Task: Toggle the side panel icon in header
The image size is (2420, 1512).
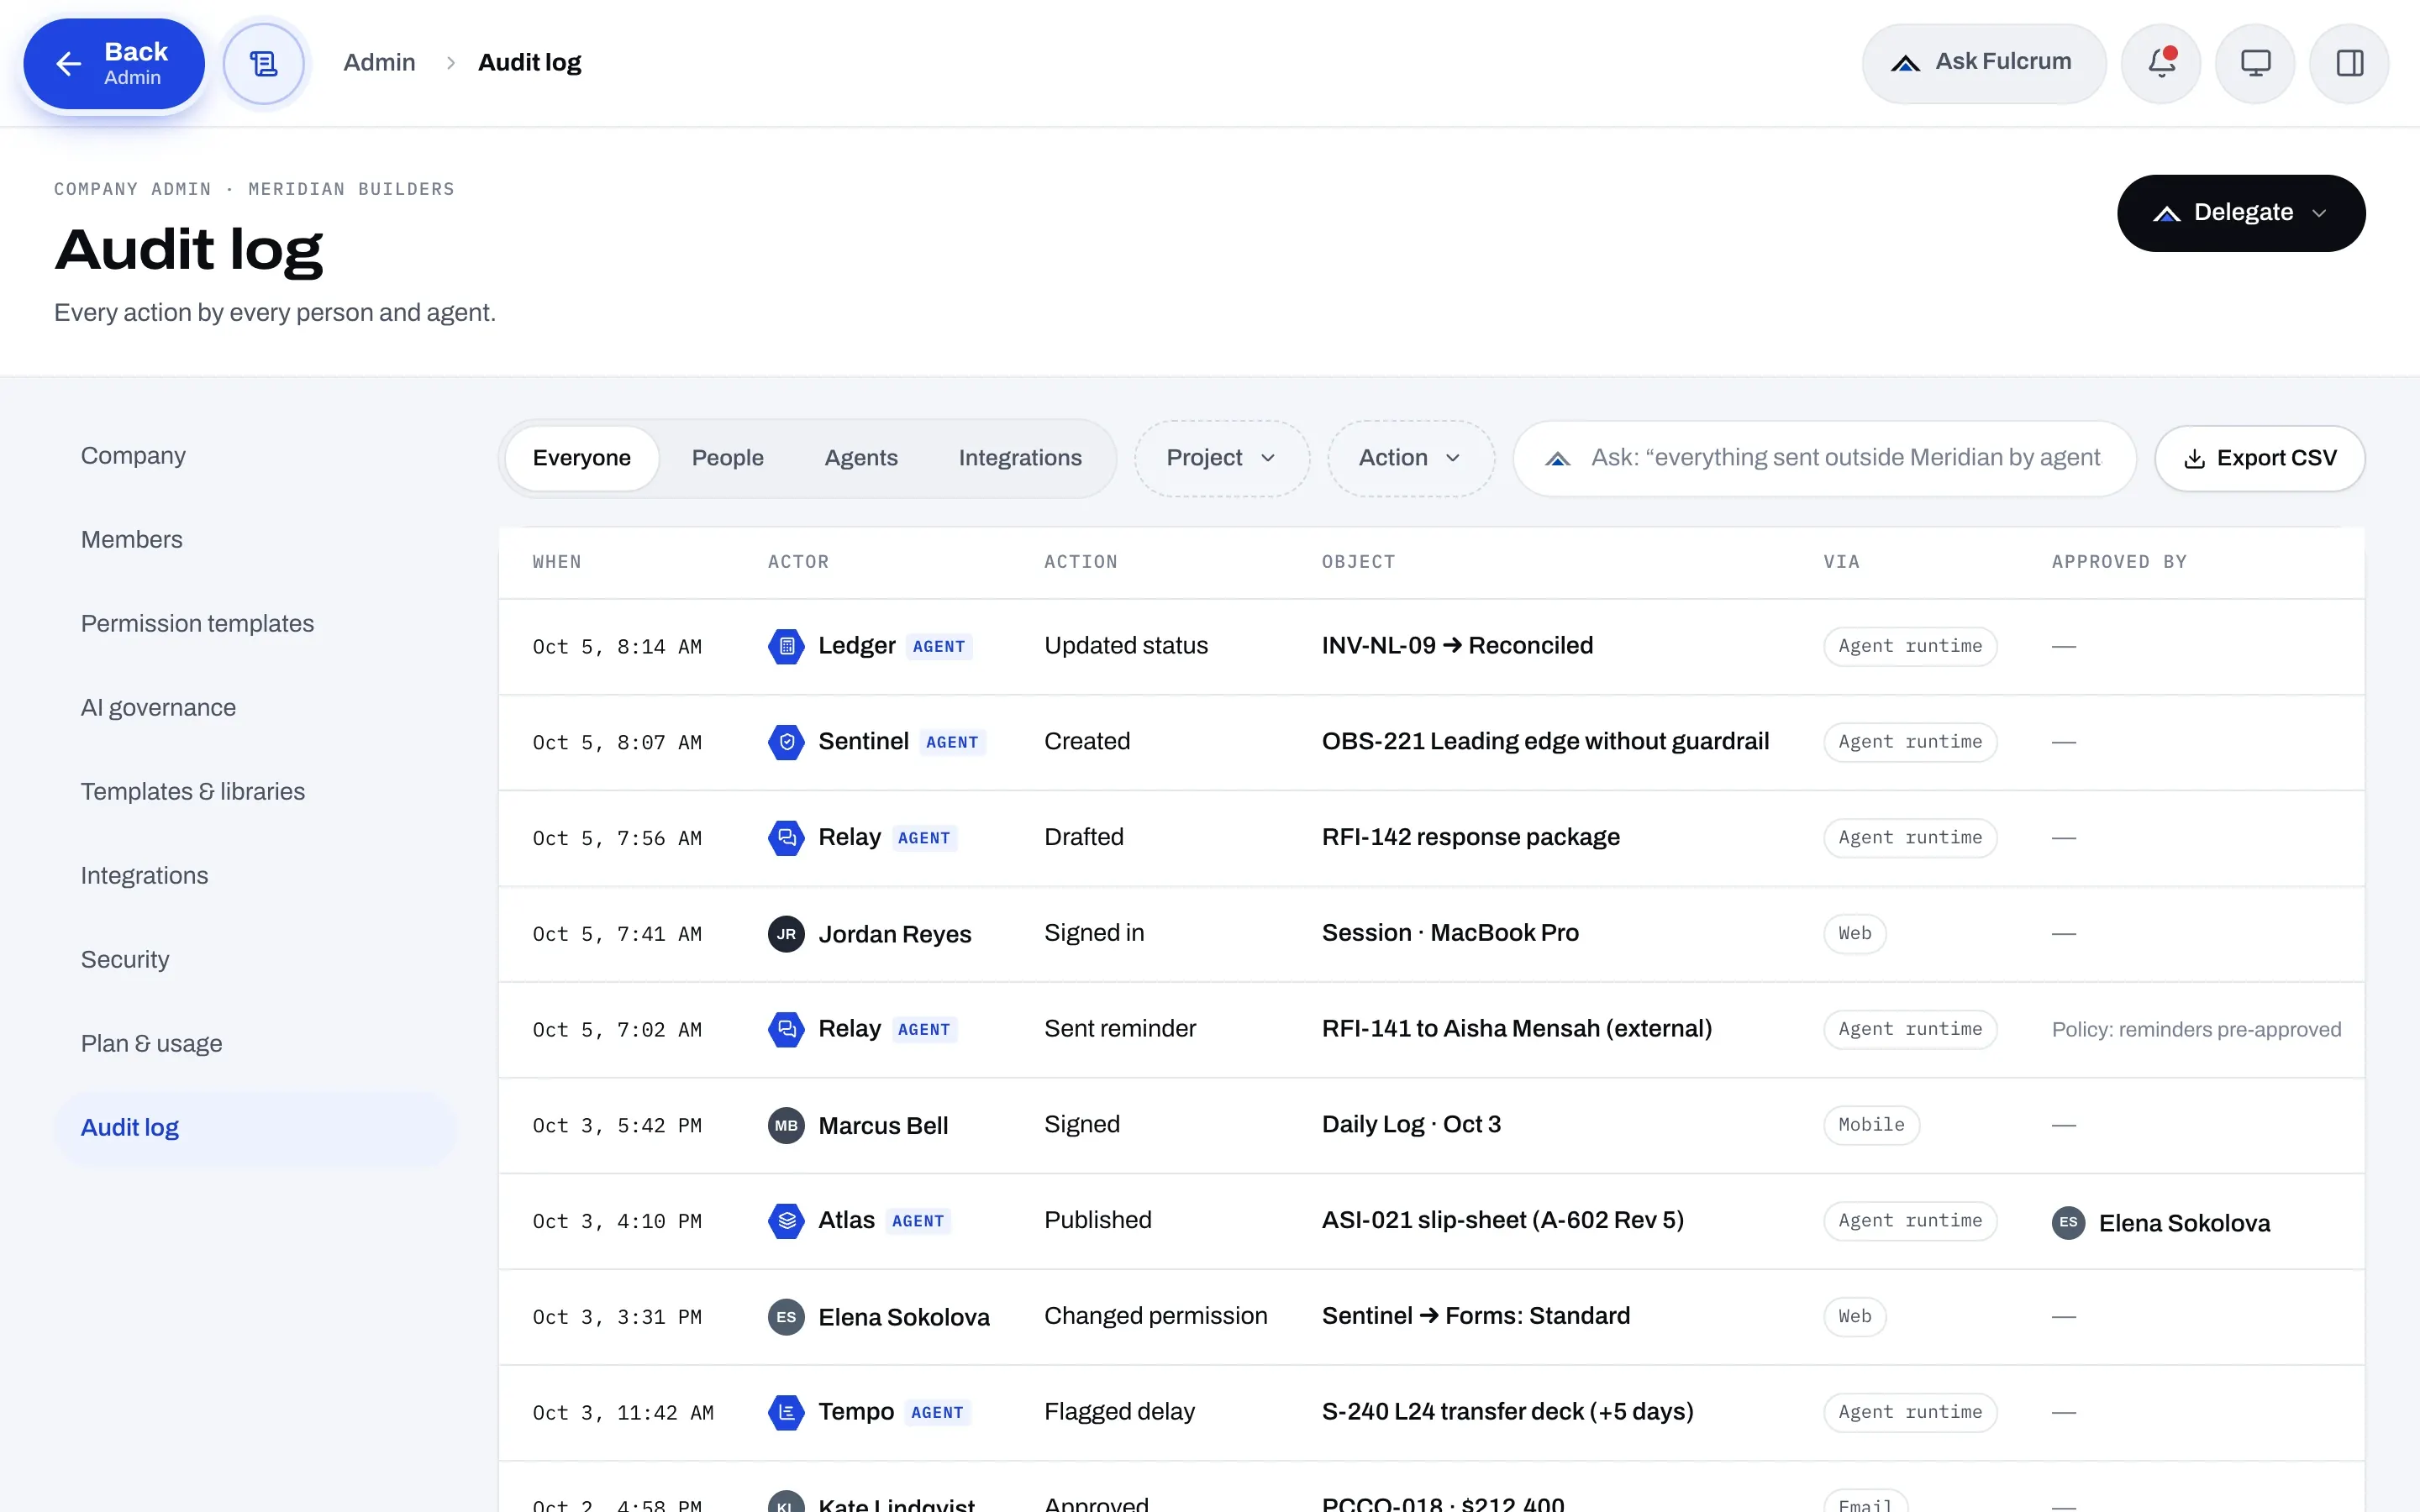Action: [x=2349, y=63]
